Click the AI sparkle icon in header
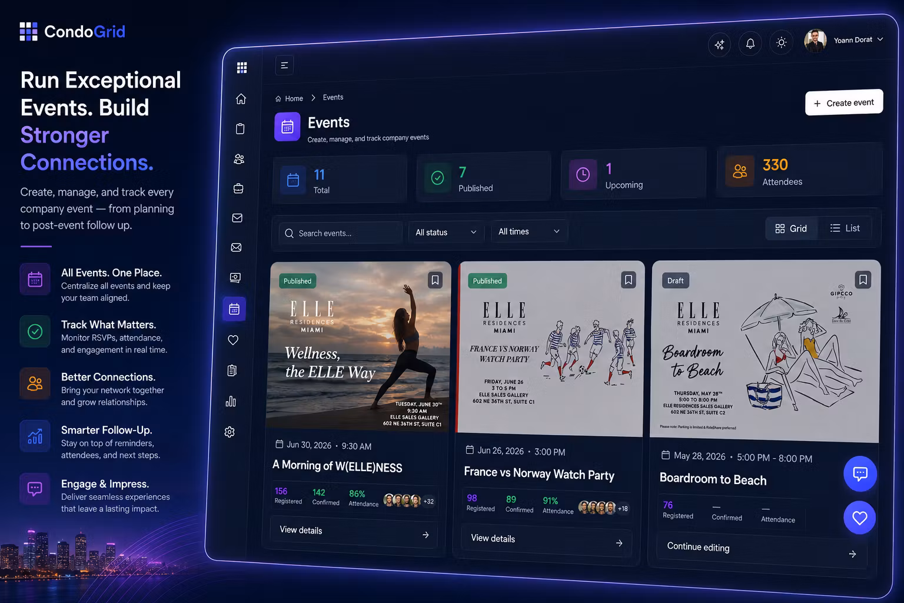Screen dimensions: 904x603 tap(719, 45)
